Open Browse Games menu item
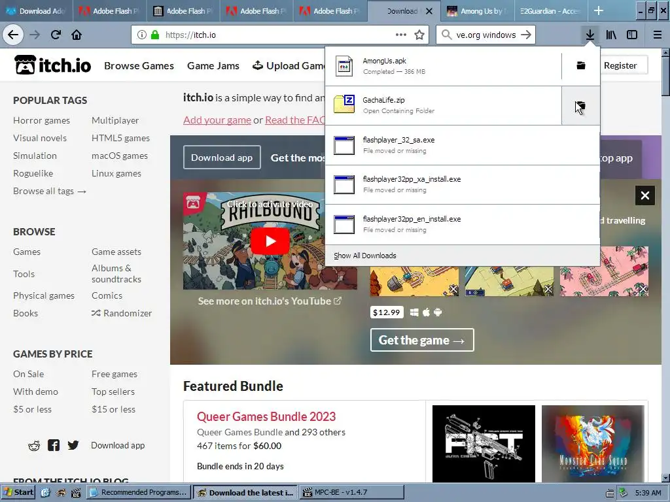Screen dimensions: 670x502 [139, 66]
